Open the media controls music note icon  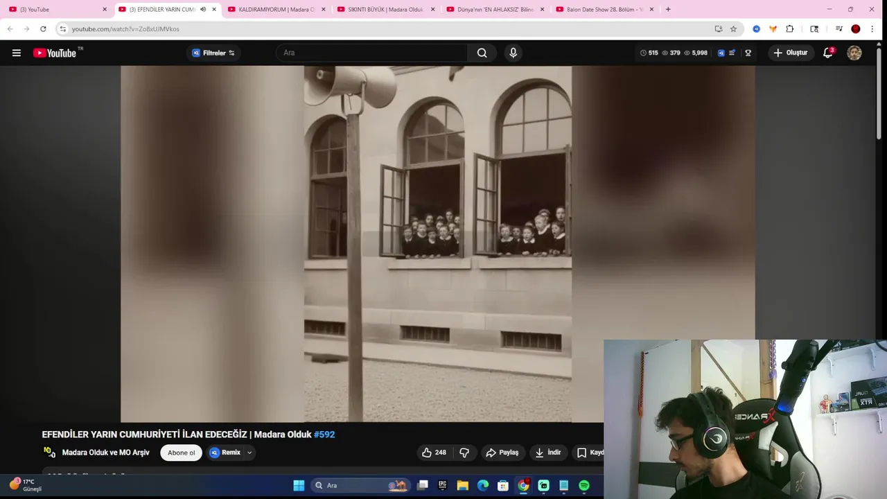click(838, 29)
